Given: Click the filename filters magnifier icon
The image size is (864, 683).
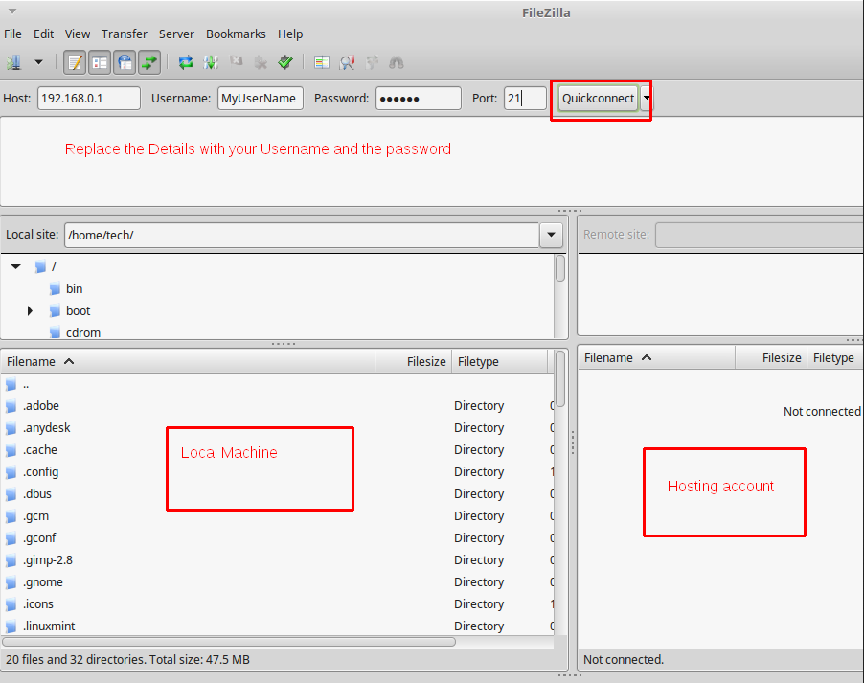Looking at the screenshot, I should point(347,62).
